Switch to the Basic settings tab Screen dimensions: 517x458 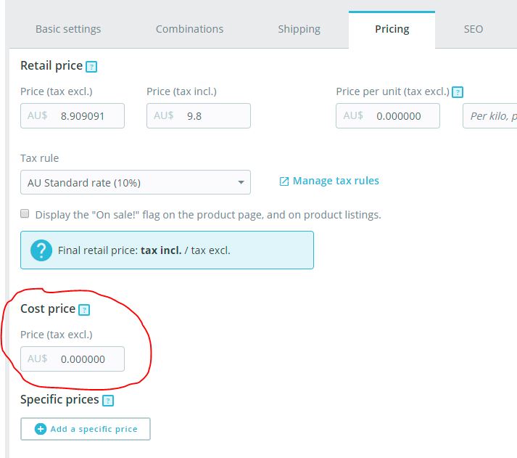[x=68, y=30]
